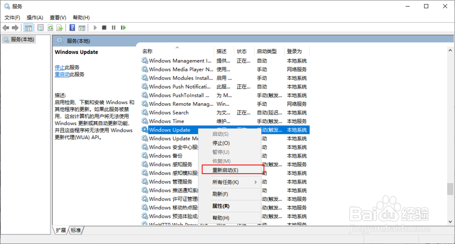Select Windows Push Notifications row
Viewport: 455px width, 244px height.
point(226,87)
